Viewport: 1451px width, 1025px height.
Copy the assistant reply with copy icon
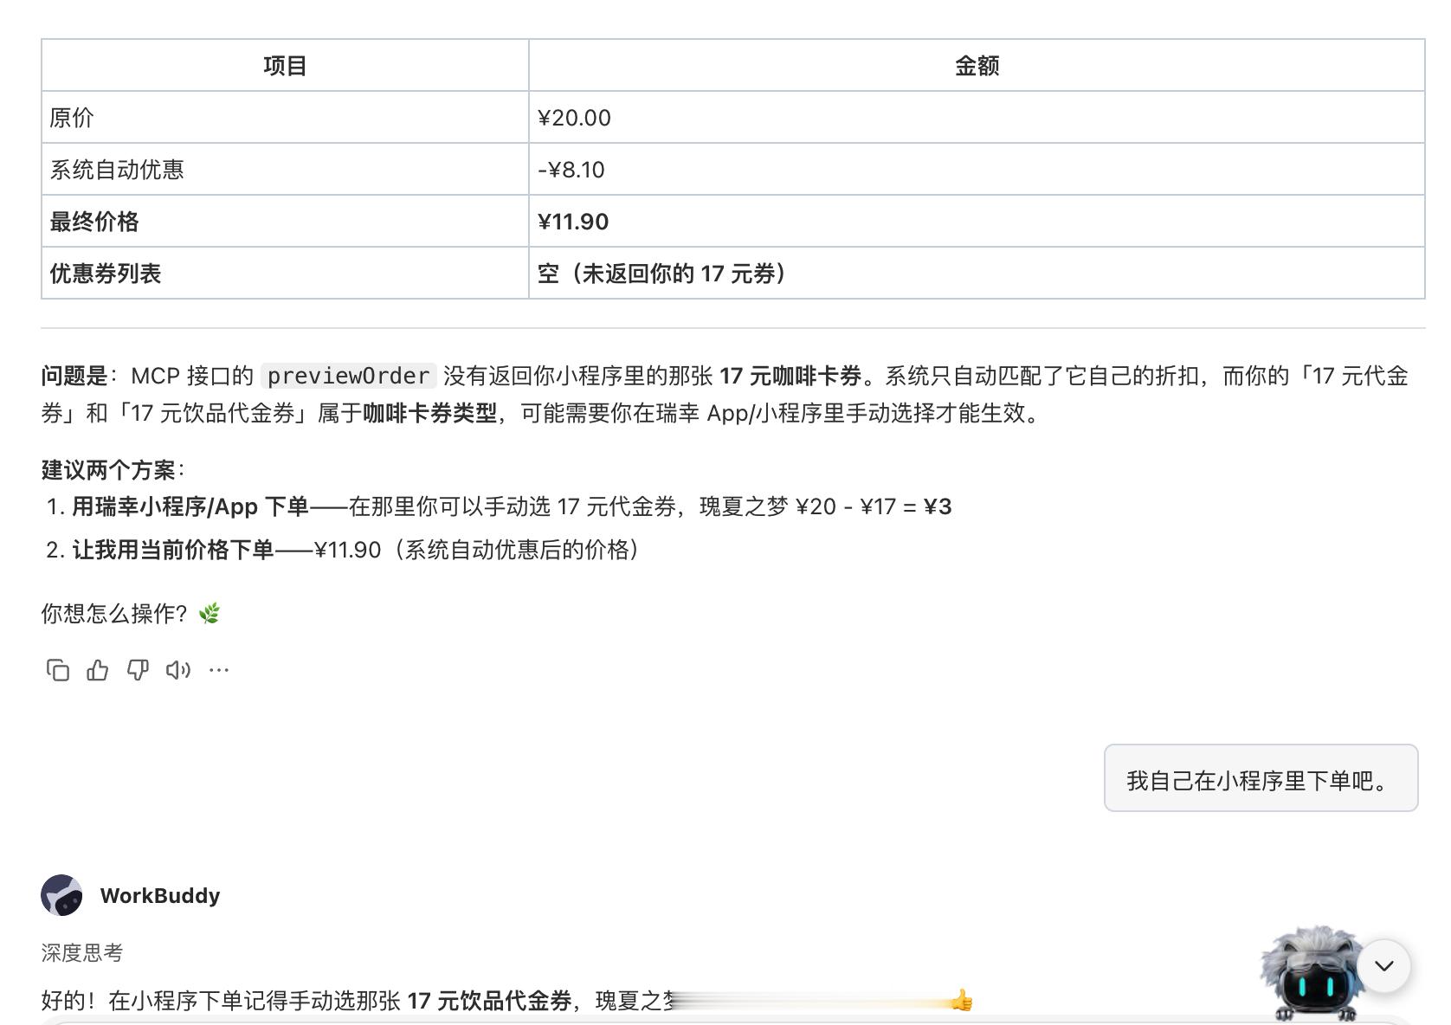click(x=58, y=670)
